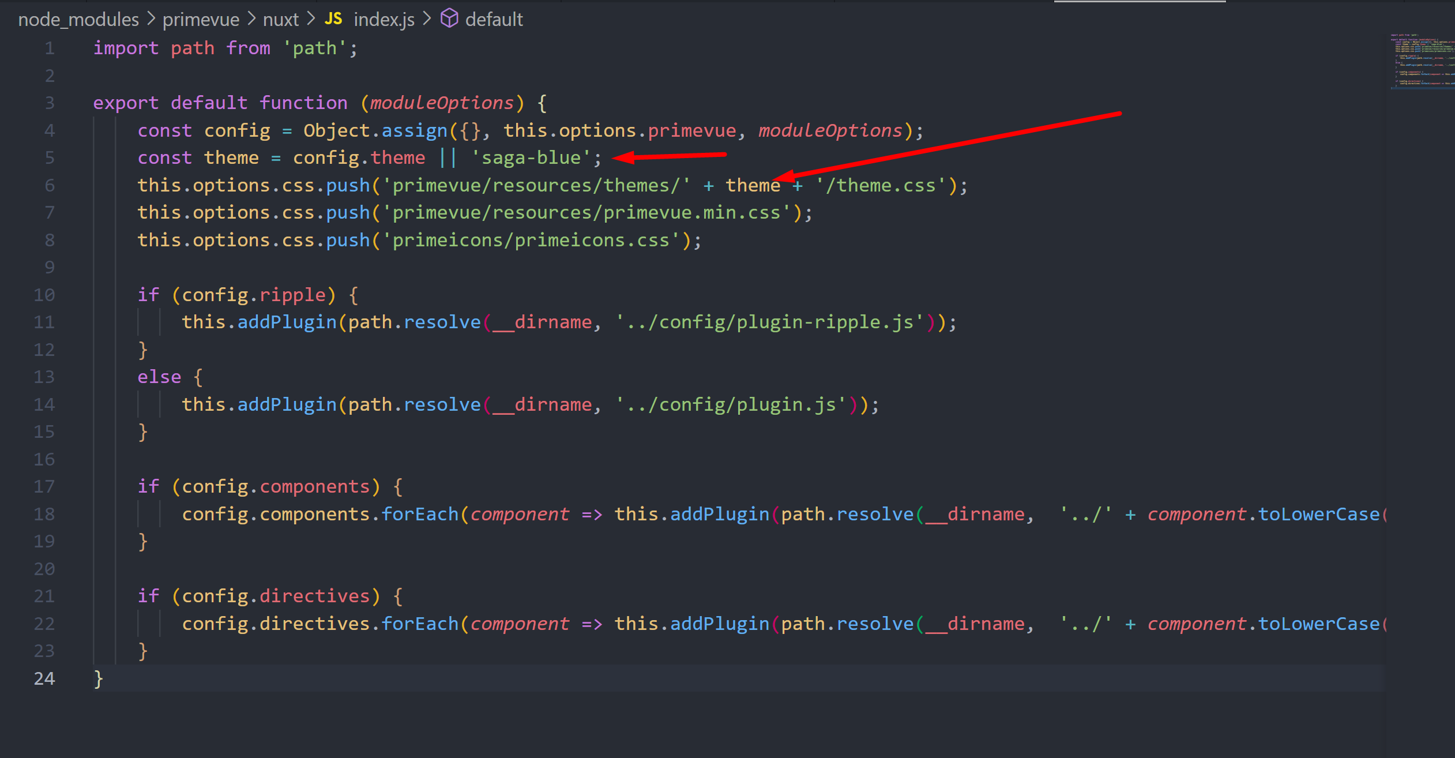Select the index.js breadcrumb item
This screenshot has width=1455, height=758.
pyautogui.click(x=384, y=19)
